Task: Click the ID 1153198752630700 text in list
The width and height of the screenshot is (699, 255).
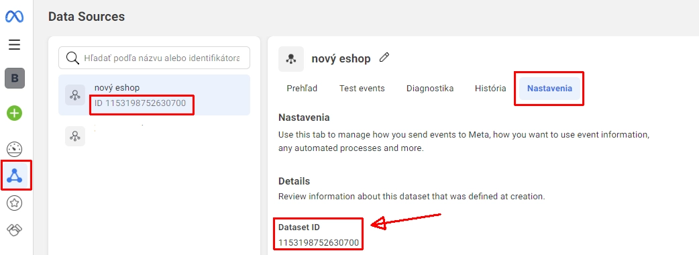Action: pyautogui.click(x=140, y=104)
